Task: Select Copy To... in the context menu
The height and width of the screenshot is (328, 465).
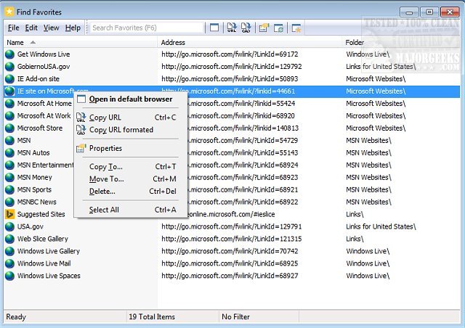Action: 131,167
